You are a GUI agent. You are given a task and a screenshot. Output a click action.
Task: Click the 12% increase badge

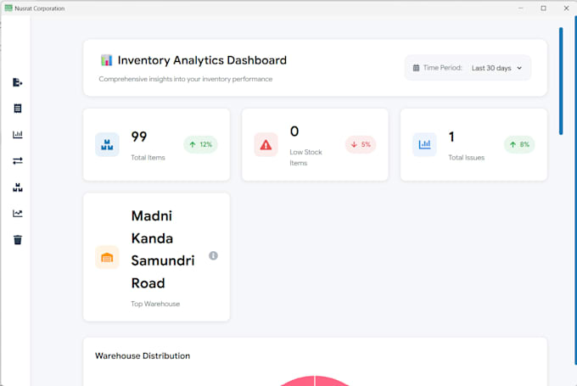pos(200,144)
